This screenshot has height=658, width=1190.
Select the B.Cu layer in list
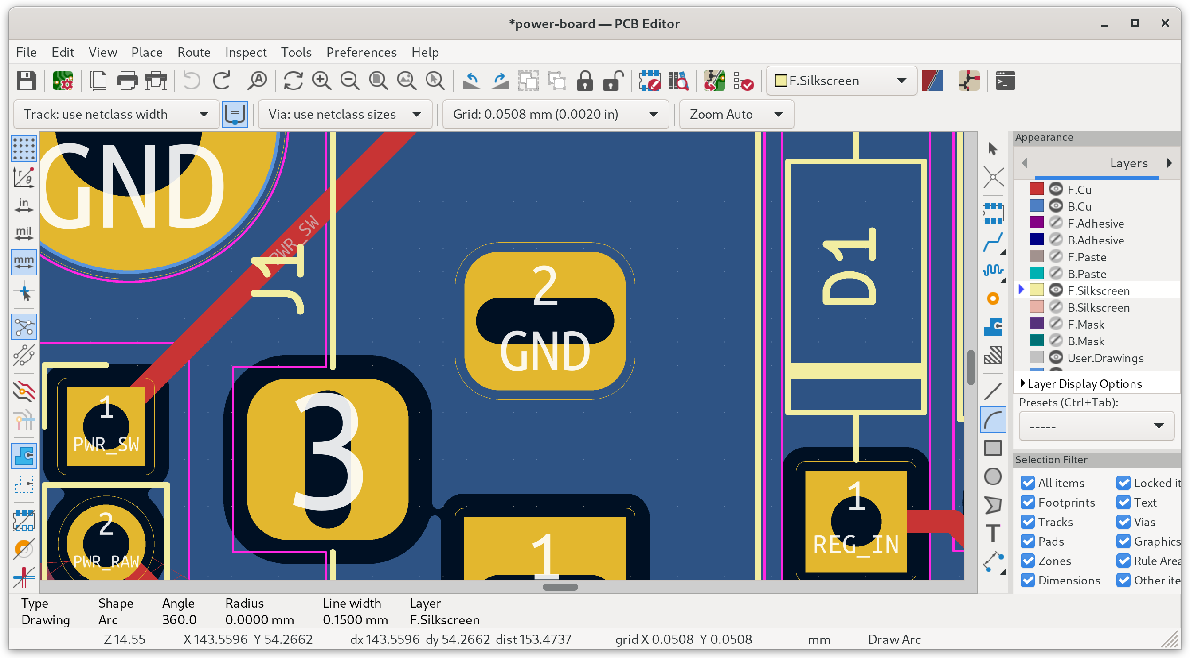[1079, 206]
